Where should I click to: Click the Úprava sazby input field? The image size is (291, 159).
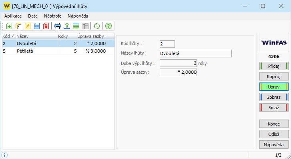click(178, 72)
